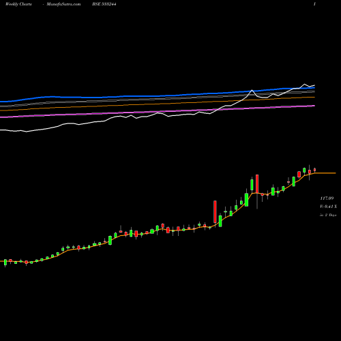Click the last red candlestick on the chart
This screenshot has height=341, width=341.
tap(315, 170)
